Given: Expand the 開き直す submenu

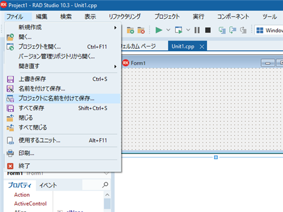Looking at the screenshot, I should coord(62,67).
